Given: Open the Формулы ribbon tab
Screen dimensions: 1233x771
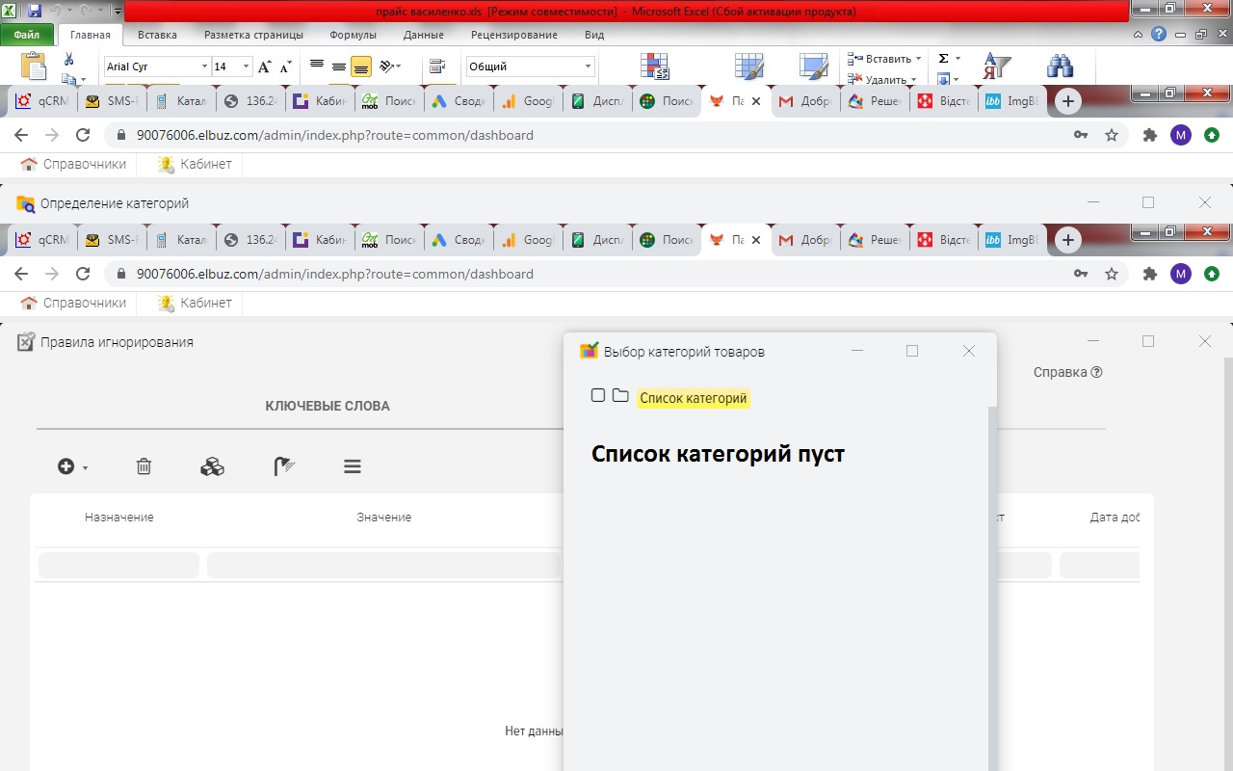Looking at the screenshot, I should pos(353,35).
